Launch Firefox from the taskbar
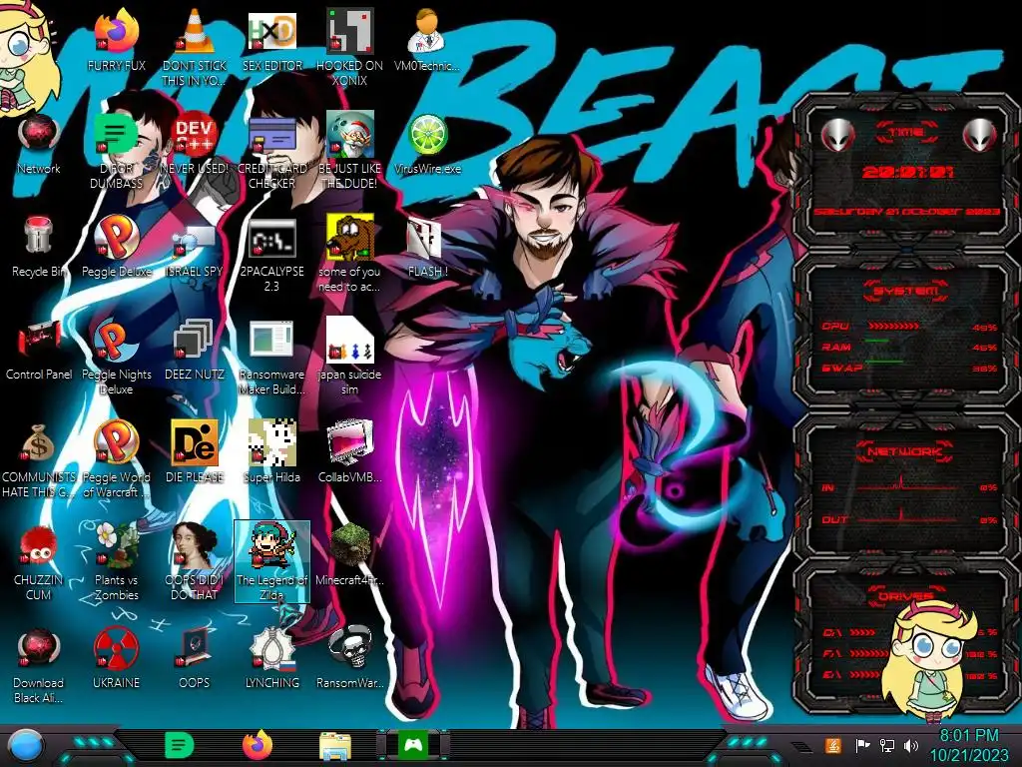The height and width of the screenshot is (767, 1022). (x=257, y=745)
